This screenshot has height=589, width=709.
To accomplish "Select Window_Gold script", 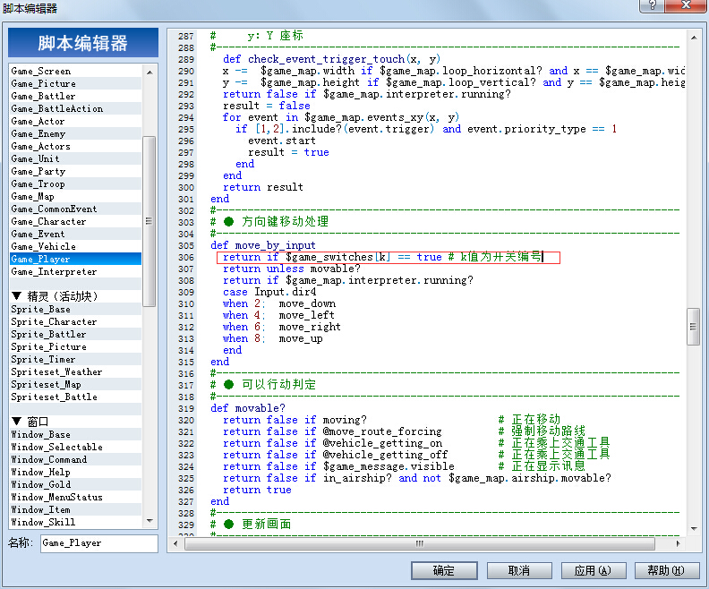I will 75,484.
